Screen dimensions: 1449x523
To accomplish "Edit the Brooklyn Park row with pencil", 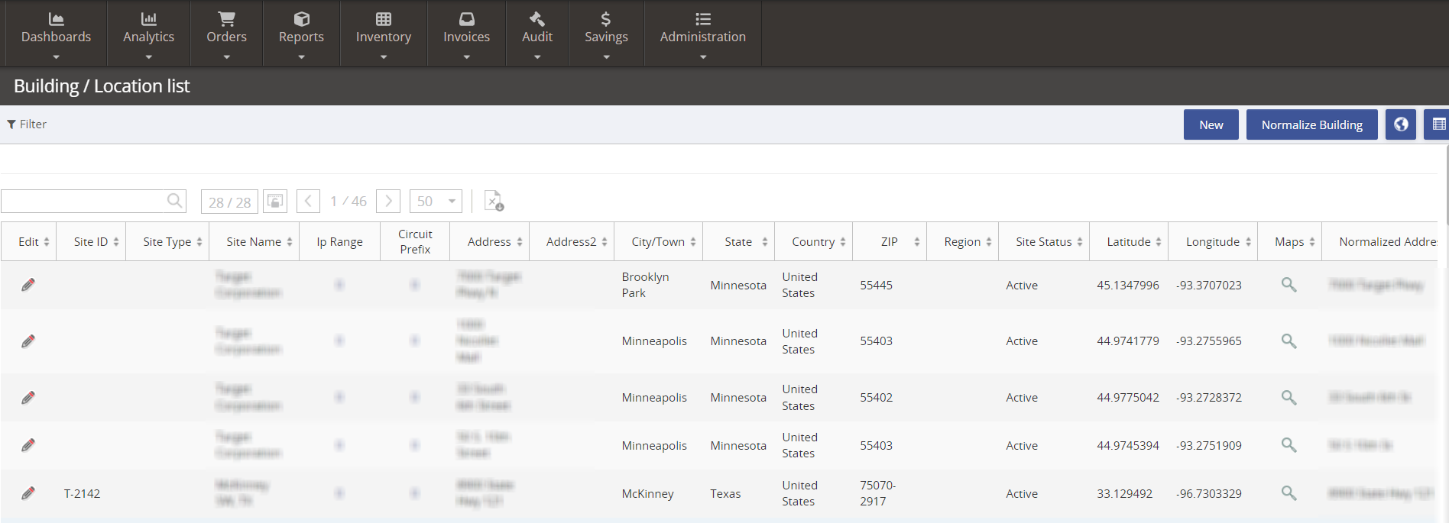I will pyautogui.click(x=28, y=285).
